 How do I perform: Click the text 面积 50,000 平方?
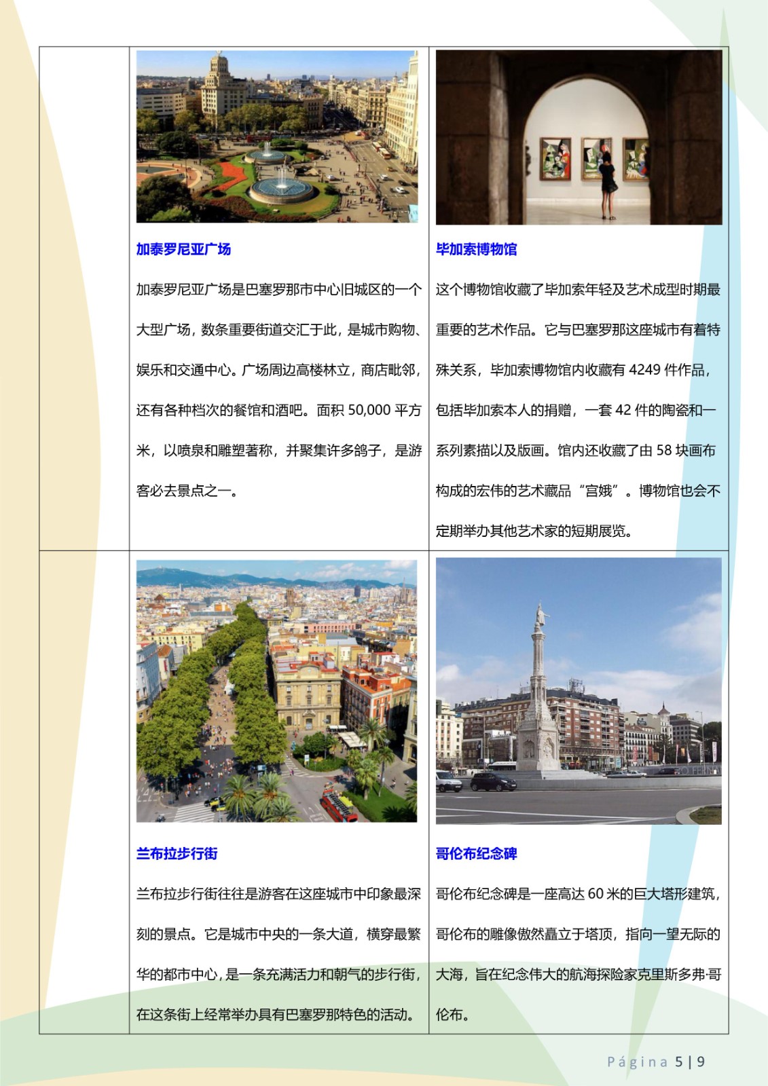(369, 410)
